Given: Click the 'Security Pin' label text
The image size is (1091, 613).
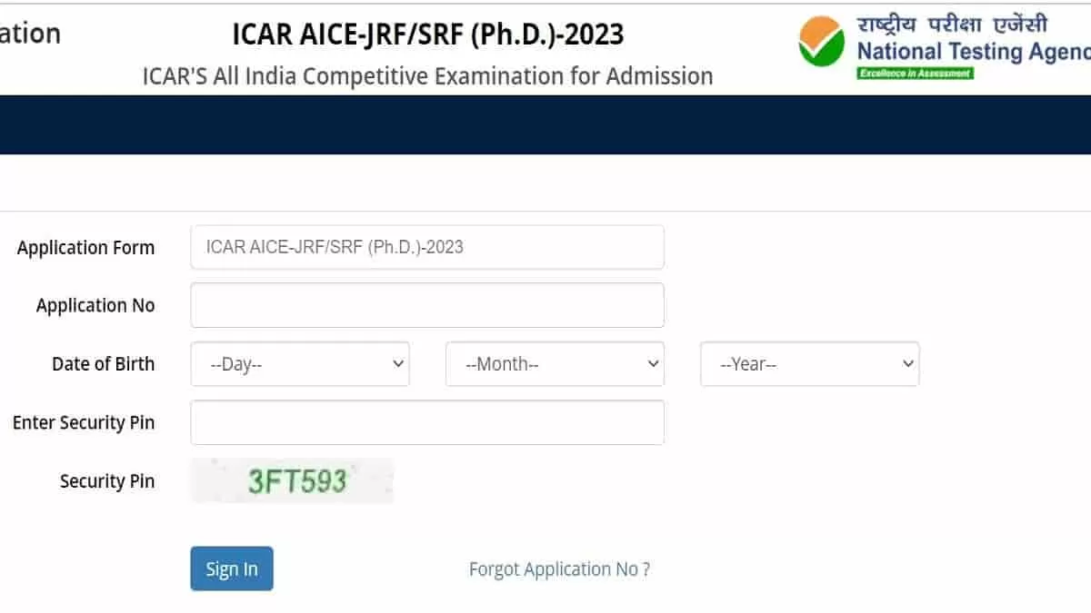Looking at the screenshot, I should (107, 481).
